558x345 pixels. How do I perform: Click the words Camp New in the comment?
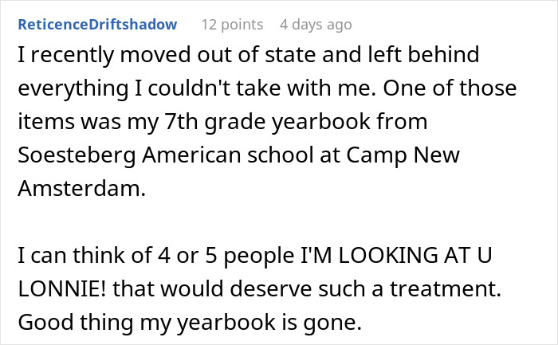pos(403,155)
